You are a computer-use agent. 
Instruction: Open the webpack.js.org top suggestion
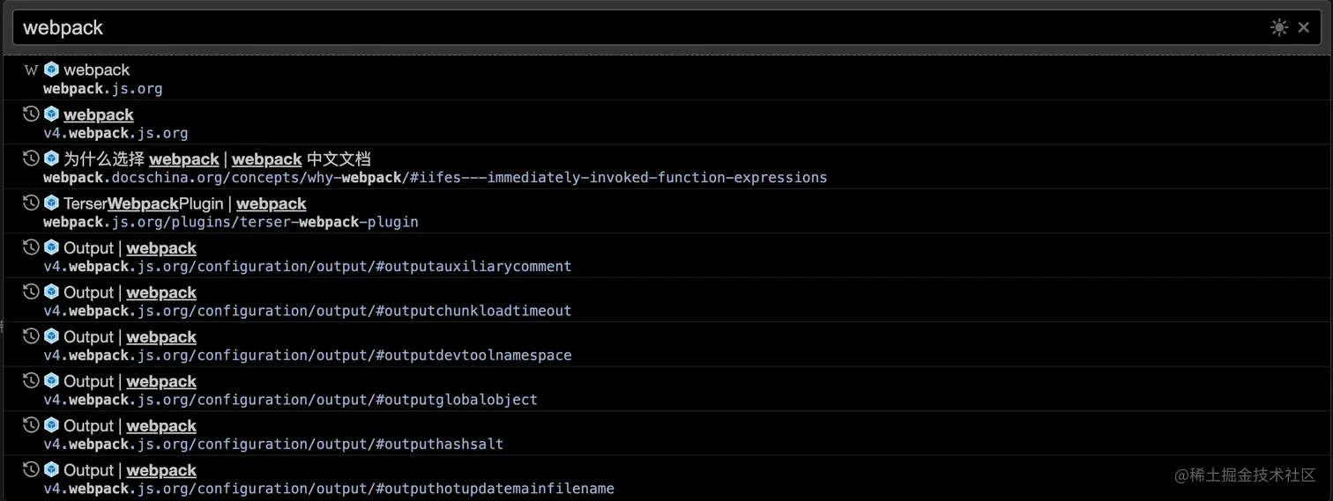[x=666, y=78]
